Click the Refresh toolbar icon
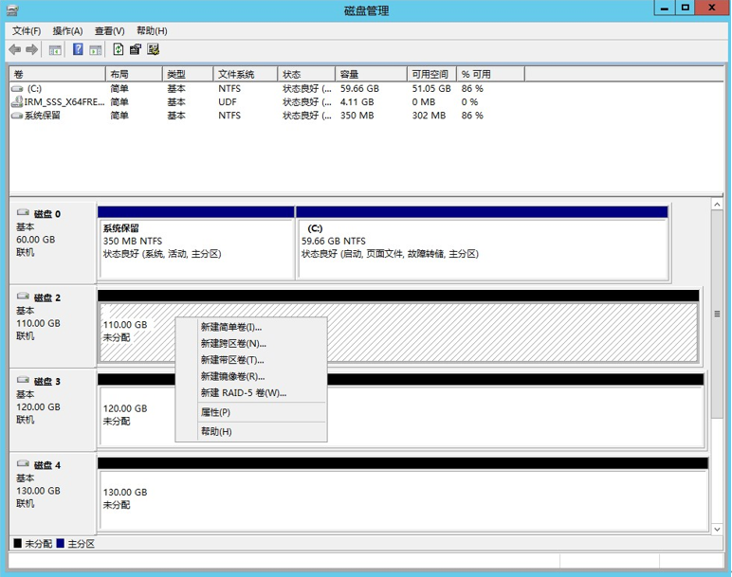This screenshot has height=577, width=732. [x=119, y=49]
